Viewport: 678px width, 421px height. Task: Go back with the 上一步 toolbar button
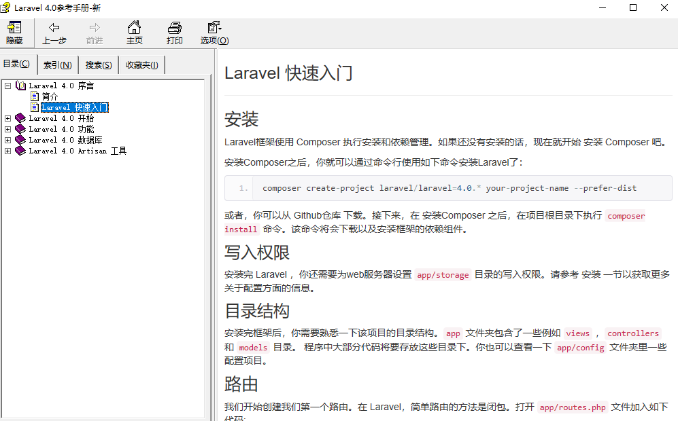(54, 33)
